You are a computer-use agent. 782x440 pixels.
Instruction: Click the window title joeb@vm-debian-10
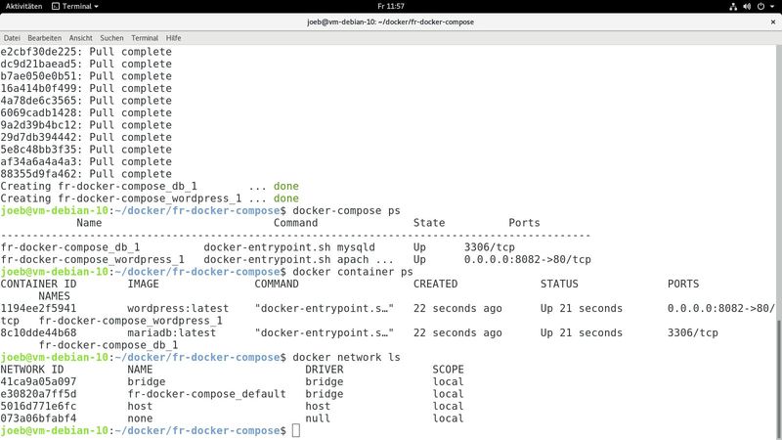pyautogui.click(x=390, y=22)
